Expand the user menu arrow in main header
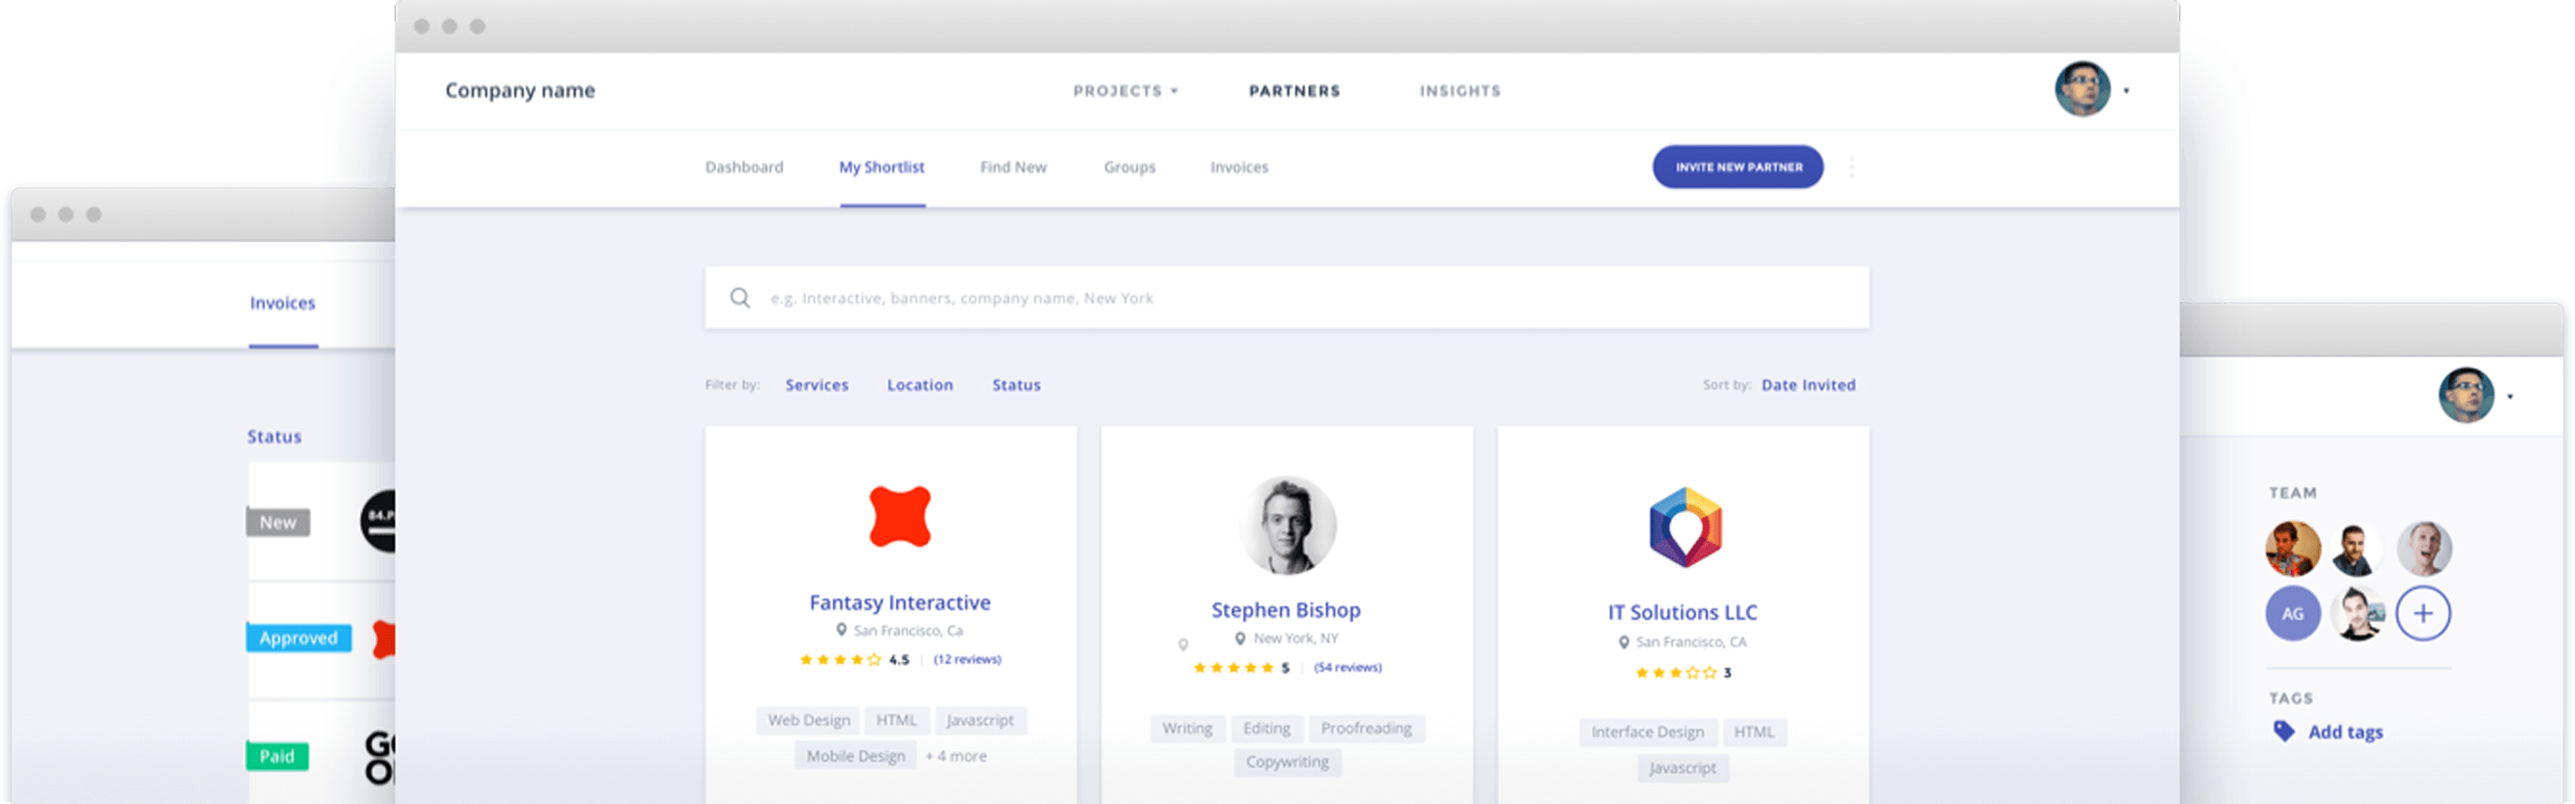The height and width of the screenshot is (804, 2575). 2126,91
